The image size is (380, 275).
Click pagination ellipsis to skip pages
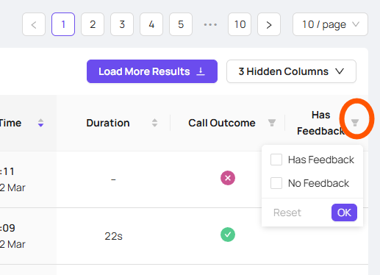coord(210,24)
